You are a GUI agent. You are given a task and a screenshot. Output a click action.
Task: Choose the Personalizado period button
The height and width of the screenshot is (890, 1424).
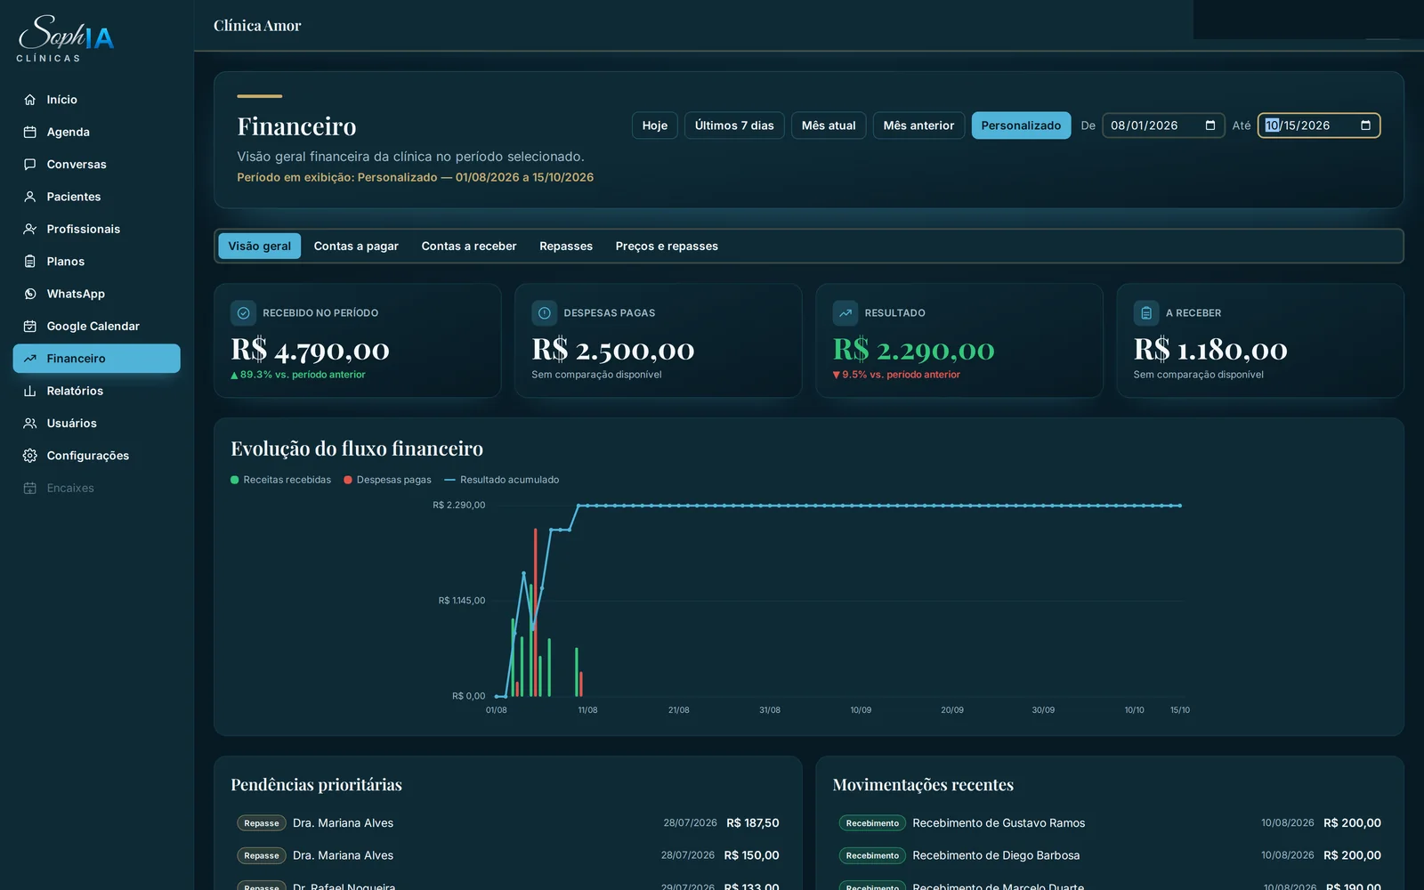pyautogui.click(x=1021, y=125)
